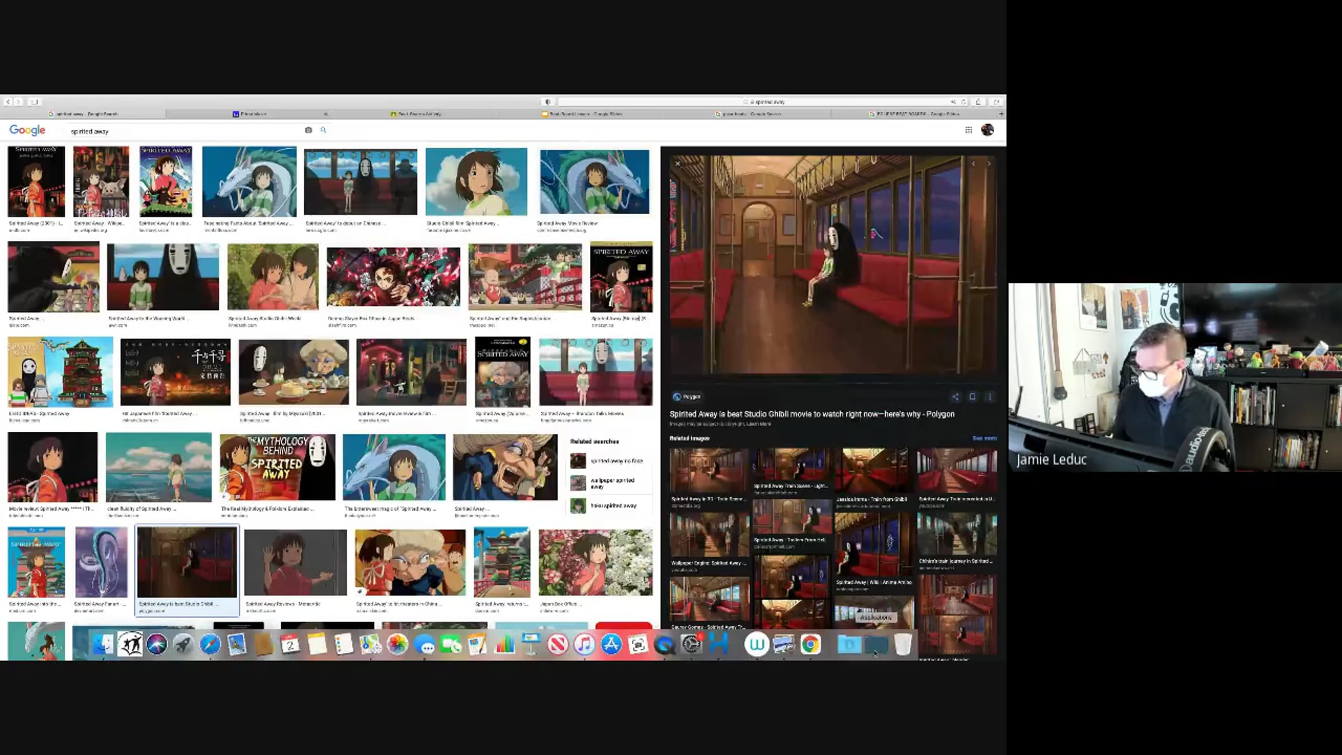Toggle the Safari sidebar button
The image size is (1342, 755).
pyautogui.click(x=35, y=102)
